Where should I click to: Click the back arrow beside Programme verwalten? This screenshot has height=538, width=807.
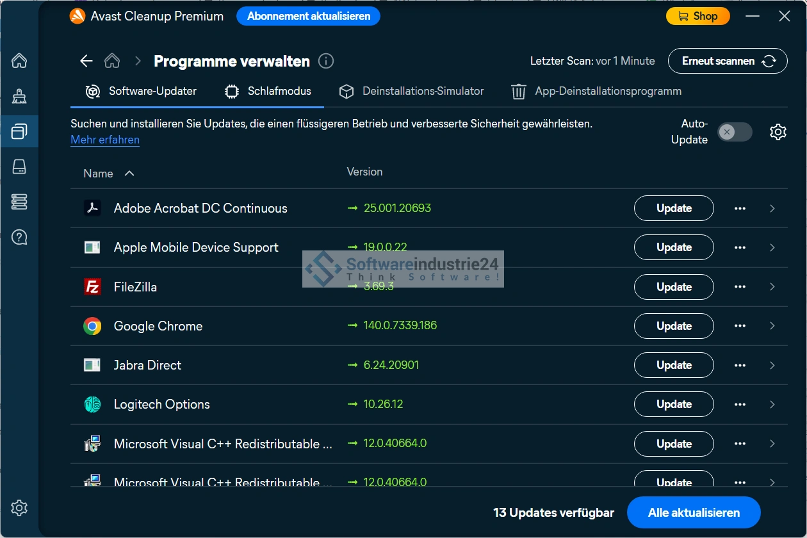[86, 61]
